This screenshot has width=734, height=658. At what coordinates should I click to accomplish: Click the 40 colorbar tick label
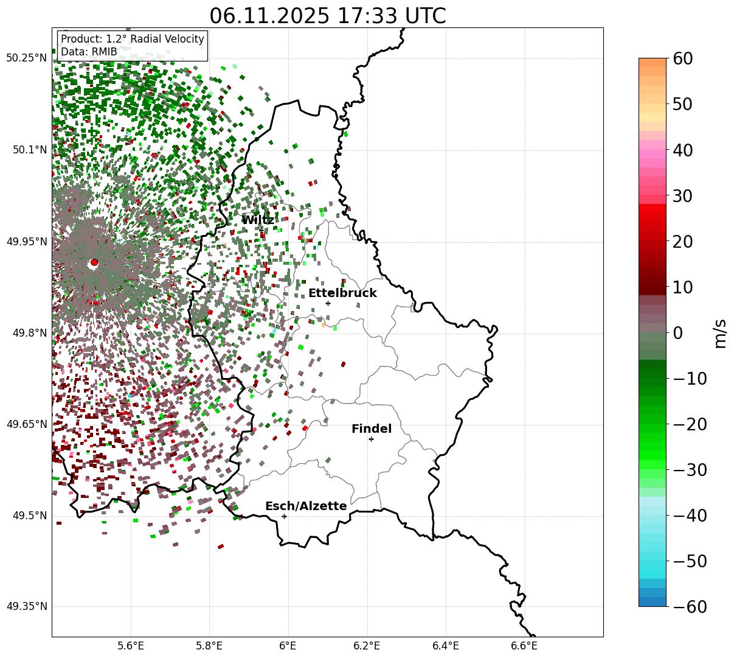[x=684, y=150]
